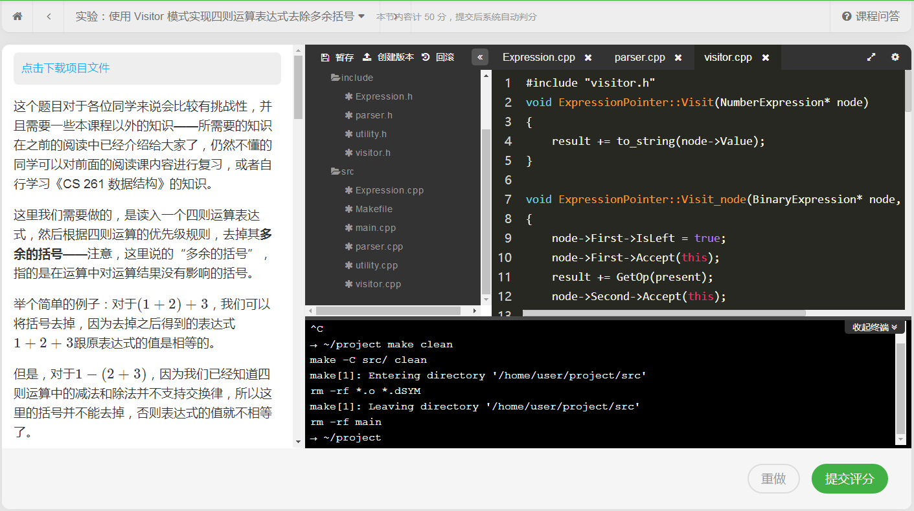Open main.cpp in file tree

click(x=376, y=228)
